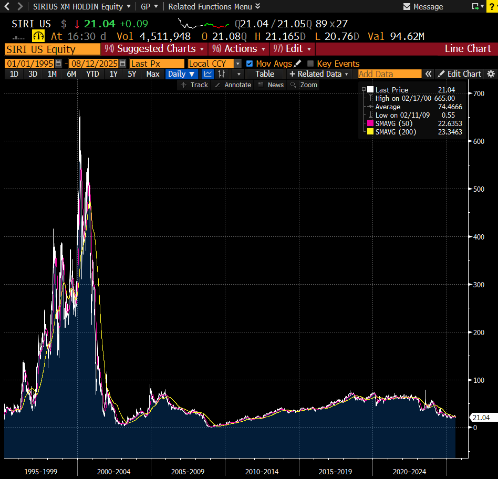Screen dimensions: 498x479
Task: Select the 1D range tab
Action: (x=14, y=74)
